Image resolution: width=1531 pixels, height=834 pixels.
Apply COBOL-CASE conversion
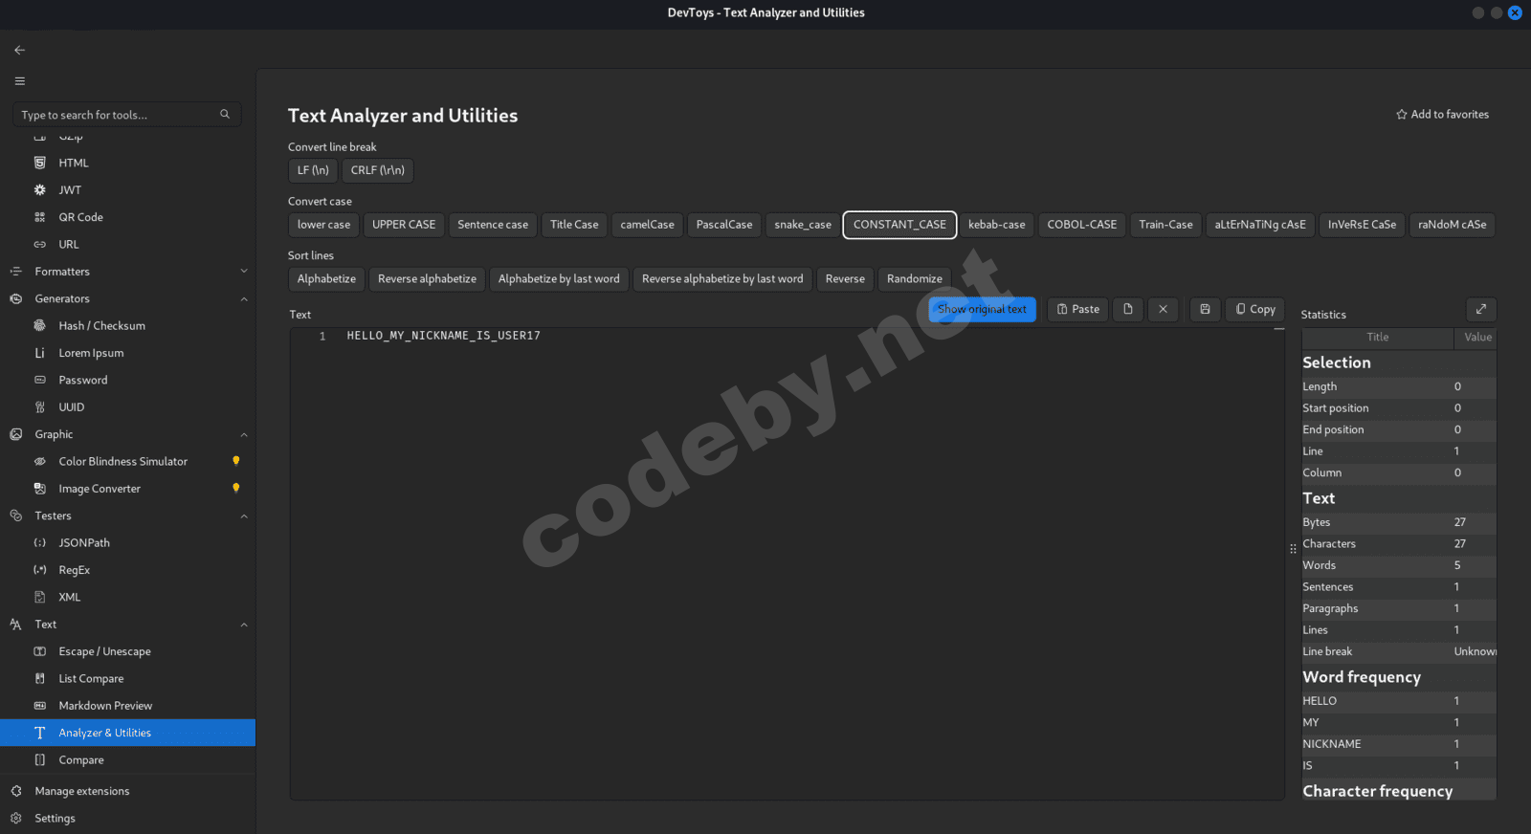pyautogui.click(x=1081, y=225)
